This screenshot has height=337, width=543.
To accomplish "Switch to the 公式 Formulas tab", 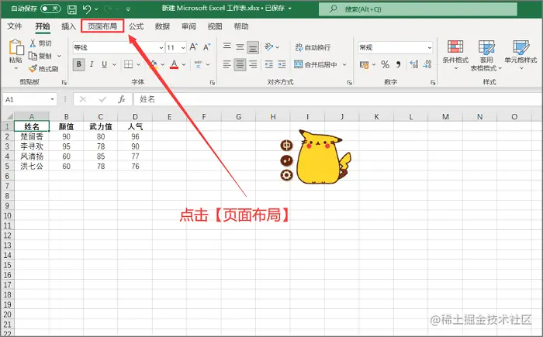I will (136, 26).
